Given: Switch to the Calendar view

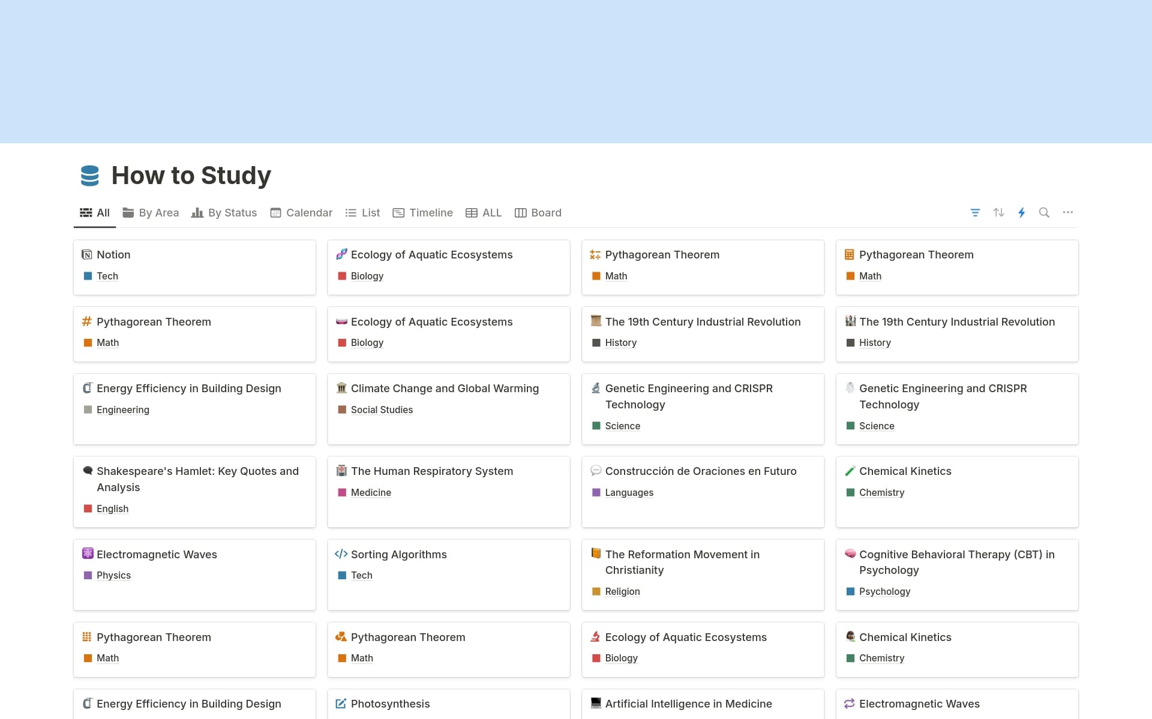Looking at the screenshot, I should coord(301,212).
